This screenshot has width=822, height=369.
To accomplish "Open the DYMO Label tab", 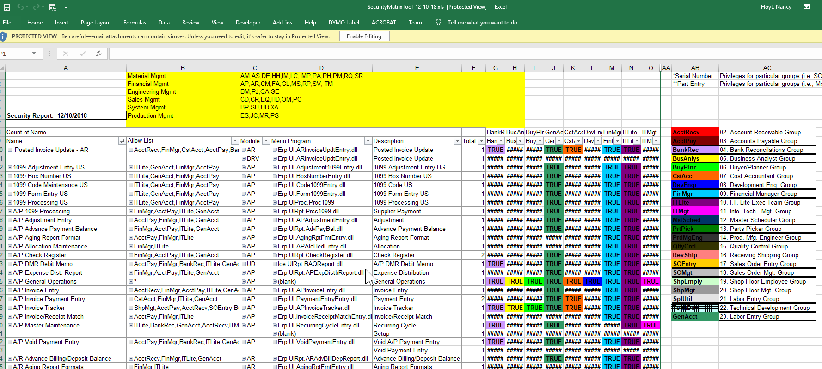I will (344, 22).
